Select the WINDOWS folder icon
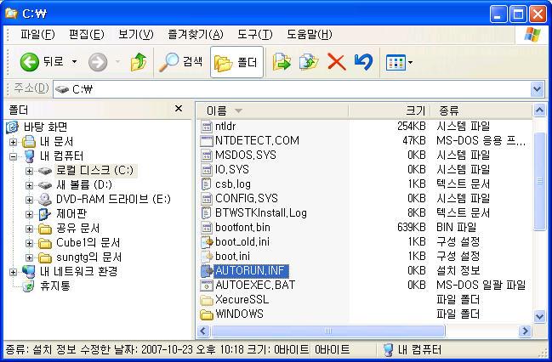 tap(207, 314)
